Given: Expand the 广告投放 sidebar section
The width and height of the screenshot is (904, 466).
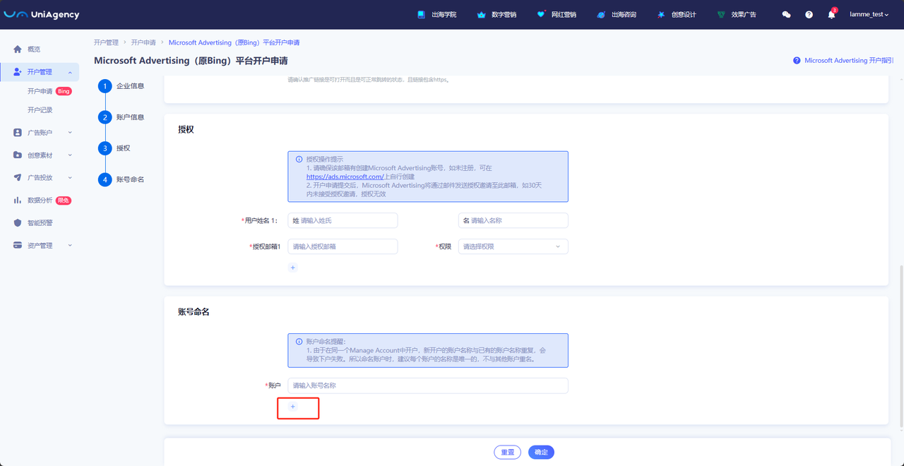Looking at the screenshot, I should (40, 178).
